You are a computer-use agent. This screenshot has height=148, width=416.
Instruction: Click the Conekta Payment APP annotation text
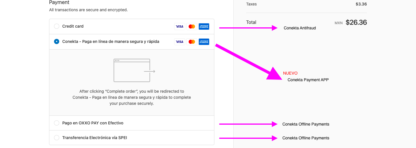[x=308, y=80]
